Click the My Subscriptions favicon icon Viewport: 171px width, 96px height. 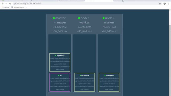coord(12,7)
